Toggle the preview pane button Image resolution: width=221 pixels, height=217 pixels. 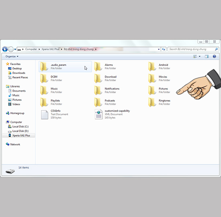[207, 56]
